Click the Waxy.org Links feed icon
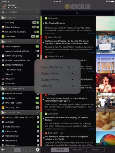This screenshot has width=115, height=153. [x=3, y=107]
